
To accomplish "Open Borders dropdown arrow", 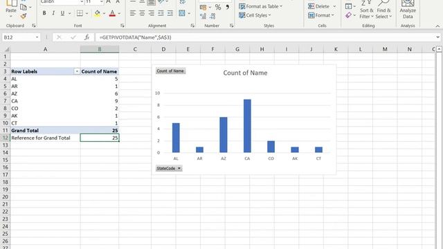I will (x=87, y=13).
